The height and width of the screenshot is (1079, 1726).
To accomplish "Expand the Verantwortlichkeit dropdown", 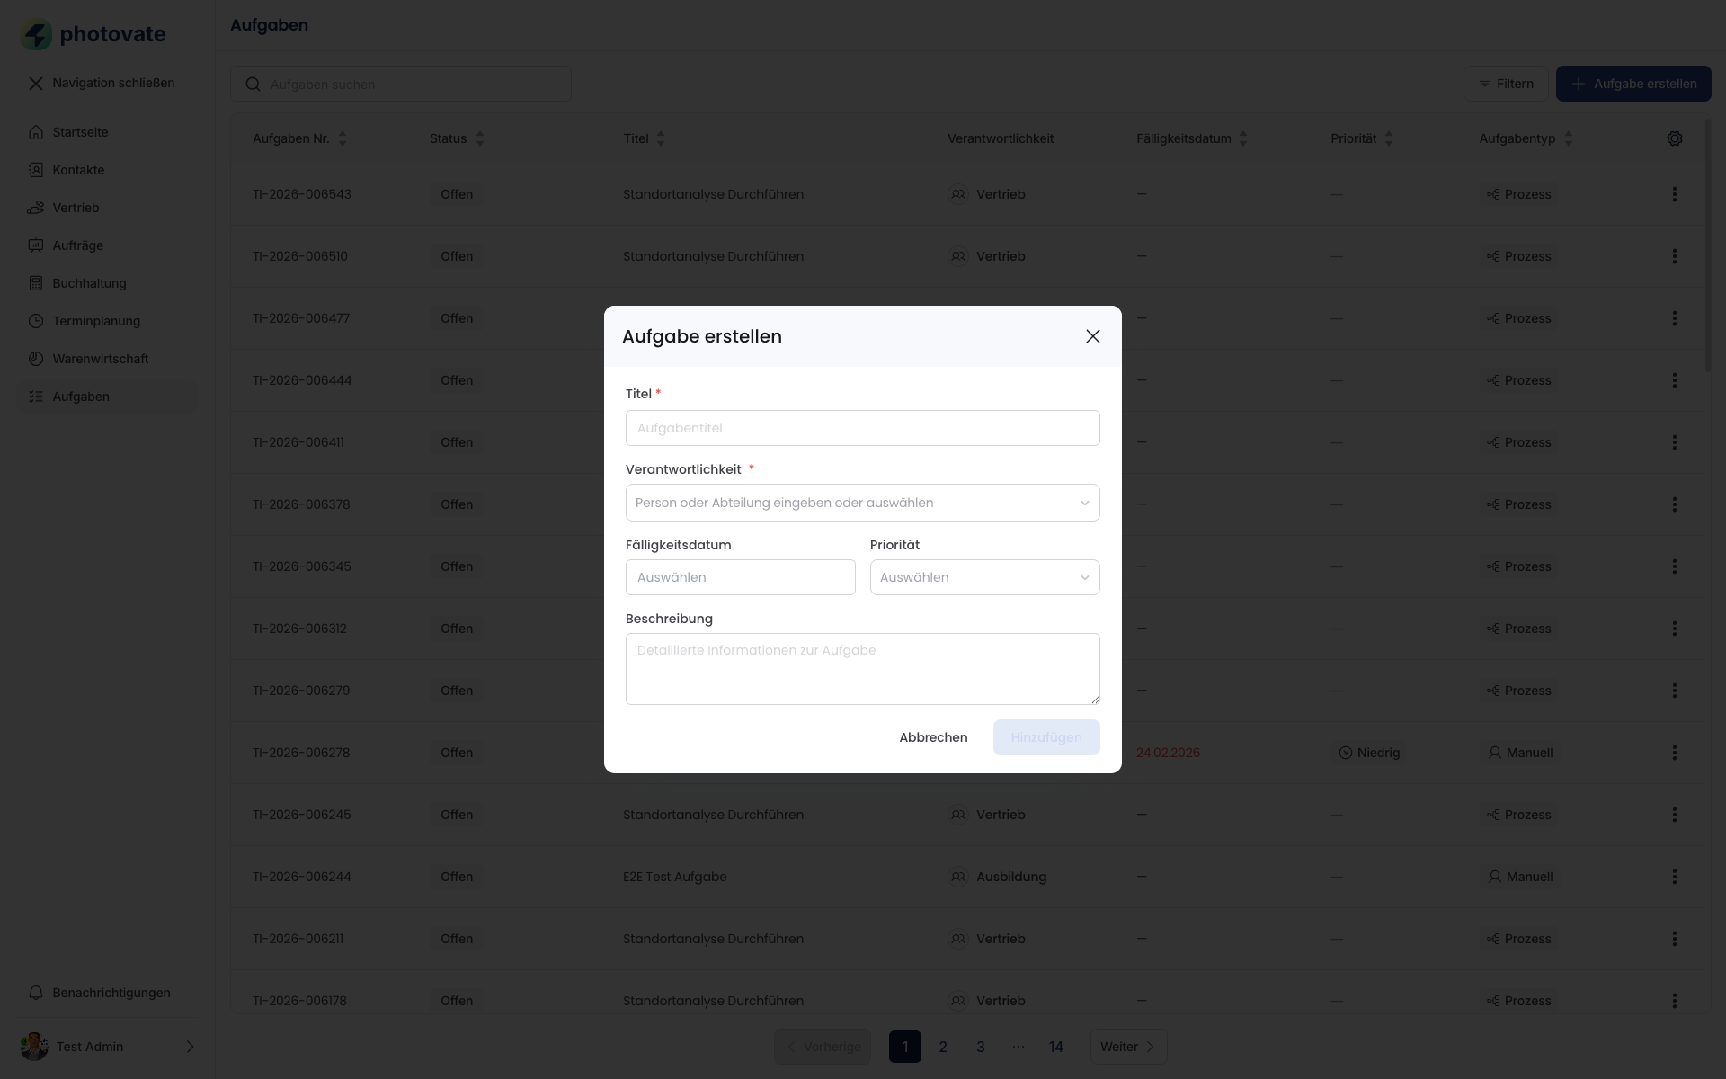I will 862,503.
